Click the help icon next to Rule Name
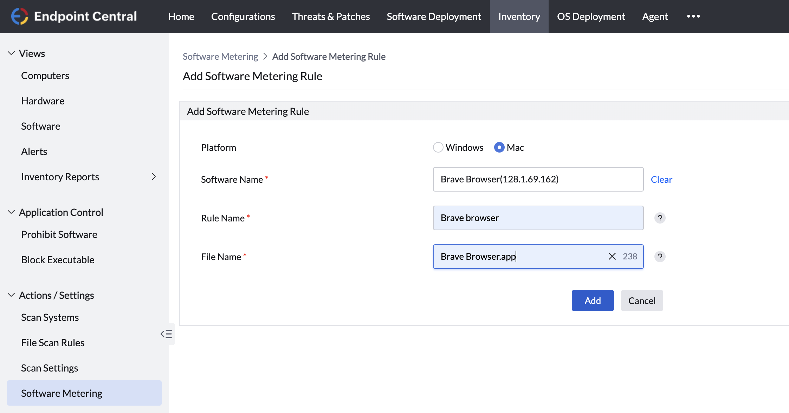789x413 pixels. click(x=660, y=218)
